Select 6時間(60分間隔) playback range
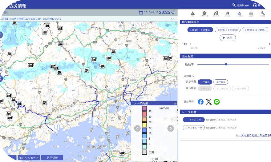The image size is (271, 162). (255, 30)
